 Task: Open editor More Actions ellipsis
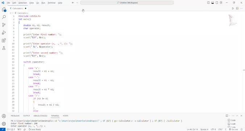(x=241, y=8)
